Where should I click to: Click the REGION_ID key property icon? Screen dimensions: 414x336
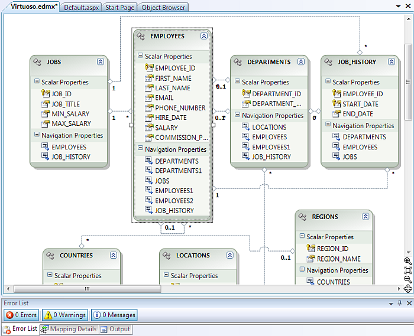pos(311,249)
